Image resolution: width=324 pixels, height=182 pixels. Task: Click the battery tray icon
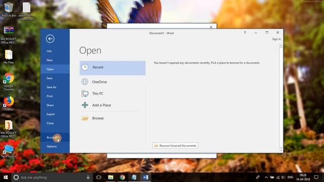pos(272,177)
